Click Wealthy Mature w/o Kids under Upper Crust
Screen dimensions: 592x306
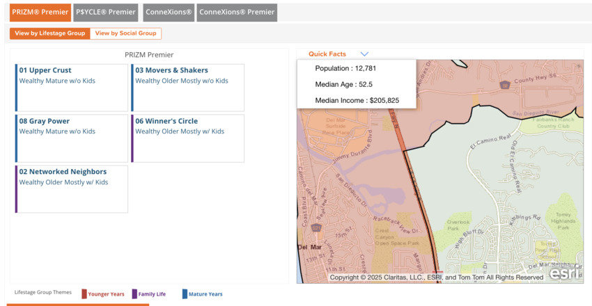[57, 81]
